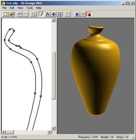Switch to wireframe render icon
Viewport: 136px width, 140px height.
[83, 14]
